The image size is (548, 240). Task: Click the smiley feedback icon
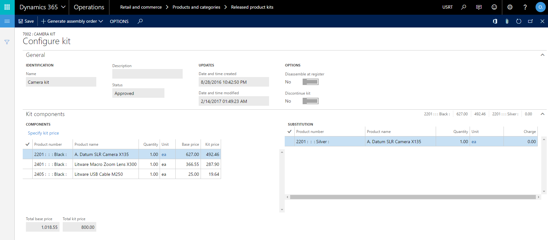coord(494,7)
